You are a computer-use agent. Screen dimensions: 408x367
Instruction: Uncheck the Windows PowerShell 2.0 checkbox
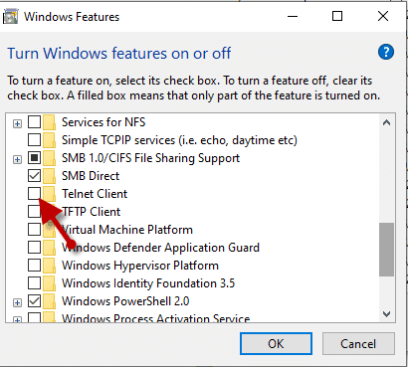34,301
